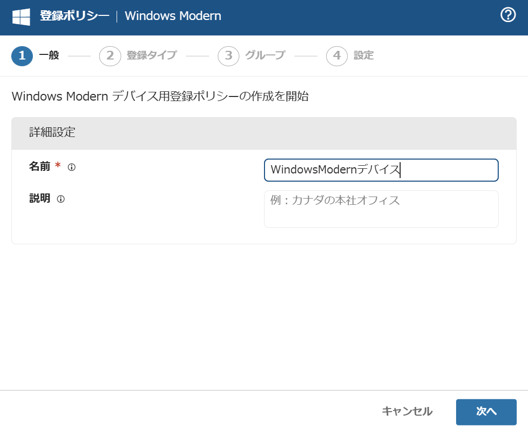Click the 次へ button

[486, 412]
